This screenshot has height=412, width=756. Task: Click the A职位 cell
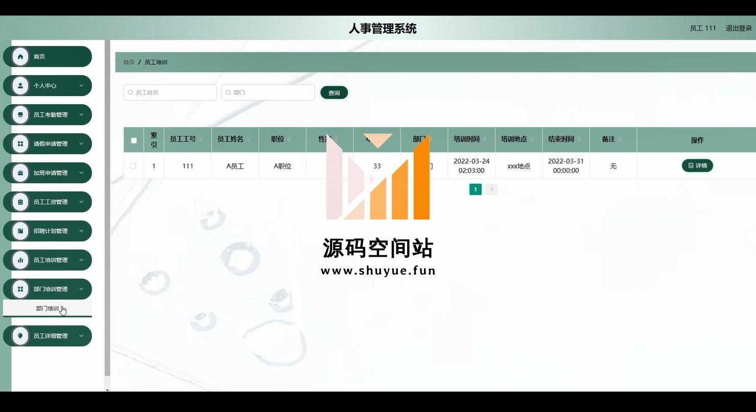coord(282,166)
